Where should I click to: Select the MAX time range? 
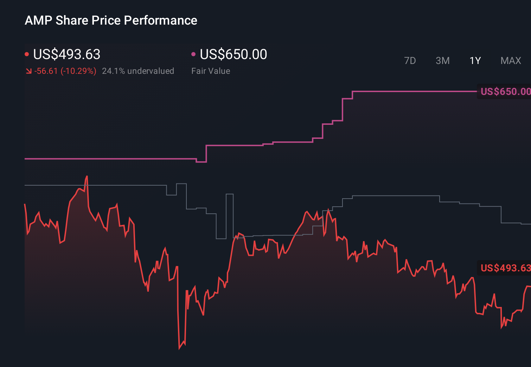pos(510,60)
